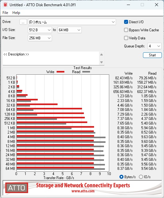Open the File menu
Screen dimensions: 164x198
pos(5,13)
